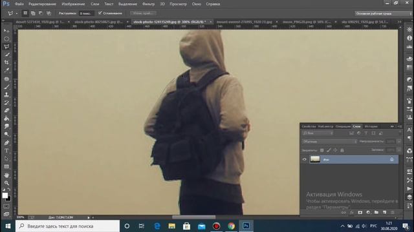Select the Elliptical Marquee tool

tap(6, 39)
